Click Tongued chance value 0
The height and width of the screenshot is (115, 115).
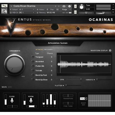[x=52, y=57]
